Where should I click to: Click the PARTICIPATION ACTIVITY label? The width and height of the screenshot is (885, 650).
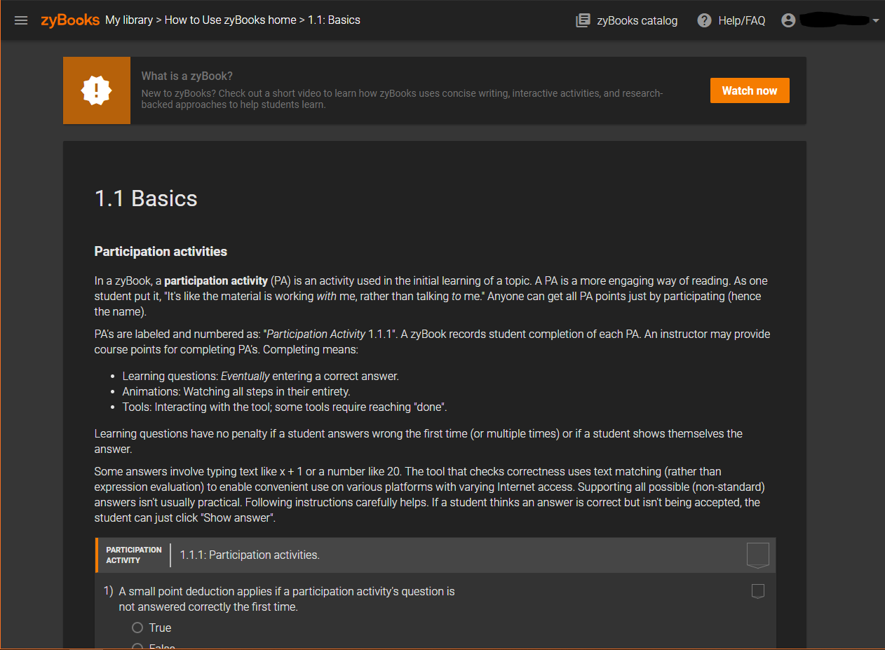[x=134, y=555]
